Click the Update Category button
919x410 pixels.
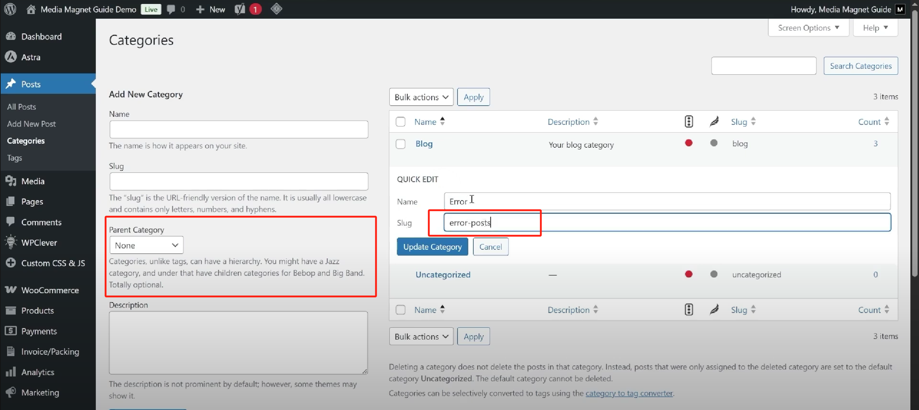(x=432, y=247)
